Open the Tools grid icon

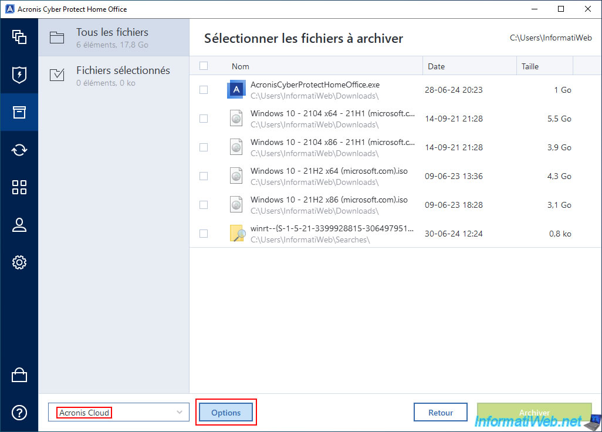pos(19,187)
